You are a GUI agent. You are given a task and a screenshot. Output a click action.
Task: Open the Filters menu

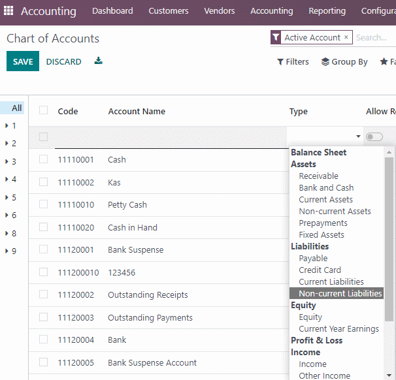[293, 62]
